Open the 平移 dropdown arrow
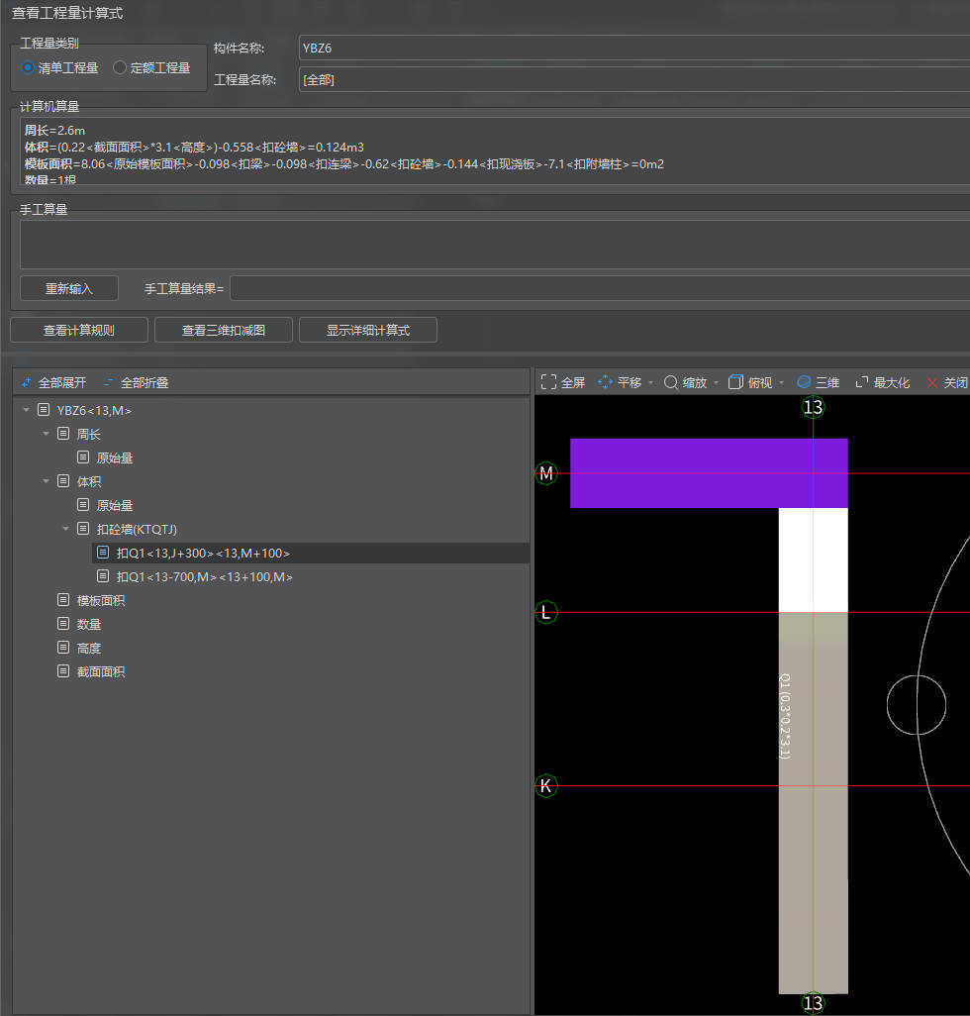Screen dimensions: 970x1016 click(x=650, y=383)
